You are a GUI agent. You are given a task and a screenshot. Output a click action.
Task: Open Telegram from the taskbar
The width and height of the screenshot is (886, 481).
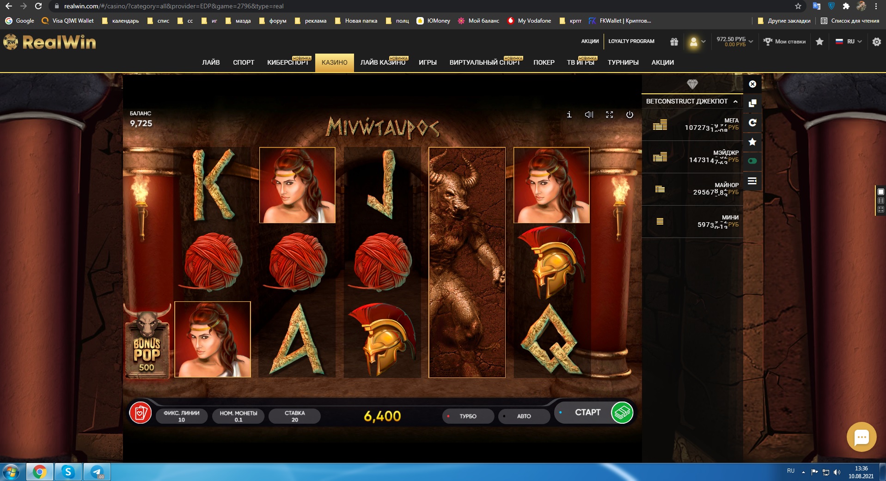(97, 472)
